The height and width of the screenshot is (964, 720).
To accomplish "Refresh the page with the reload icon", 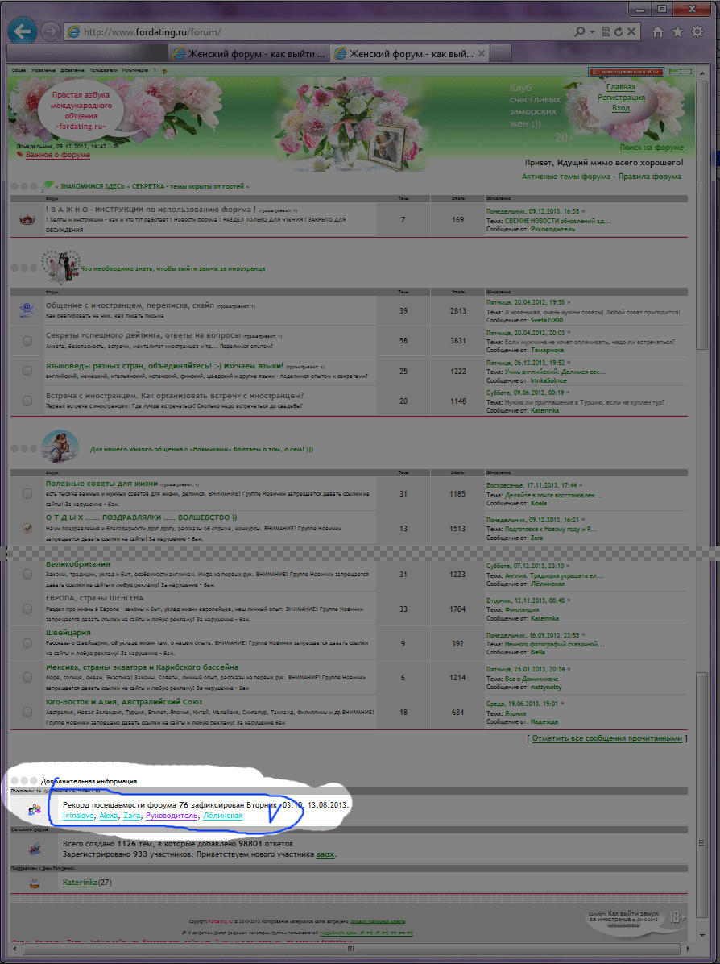I will coord(618,31).
